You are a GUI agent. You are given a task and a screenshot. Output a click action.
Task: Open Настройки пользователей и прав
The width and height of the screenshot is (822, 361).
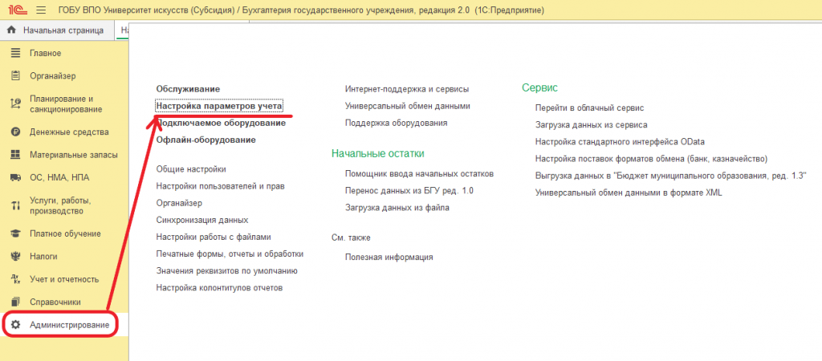pos(221,186)
